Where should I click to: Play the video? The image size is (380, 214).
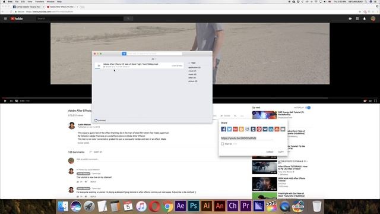pyautogui.click(x=5, y=101)
